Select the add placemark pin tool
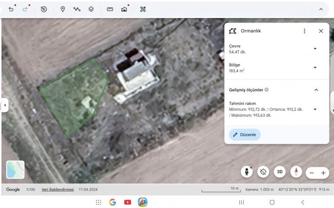This screenshot has width=334, height=208. (63, 9)
